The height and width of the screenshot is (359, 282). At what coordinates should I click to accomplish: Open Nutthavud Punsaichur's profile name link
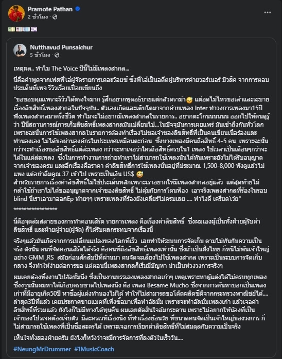point(61,47)
